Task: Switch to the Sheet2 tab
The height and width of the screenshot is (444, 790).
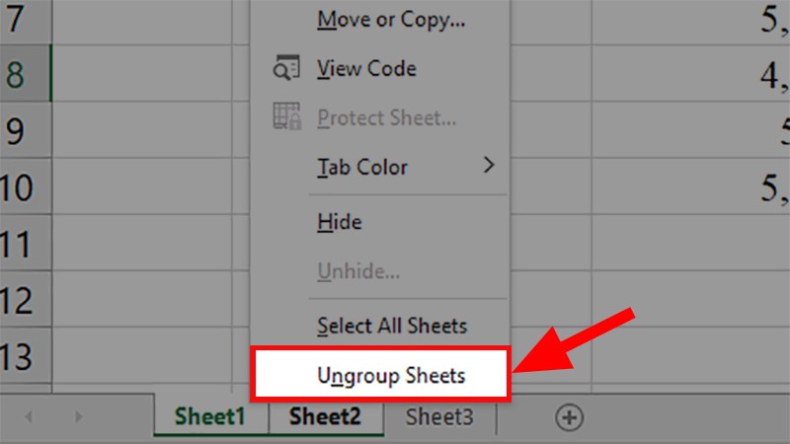Action: pyautogui.click(x=325, y=417)
